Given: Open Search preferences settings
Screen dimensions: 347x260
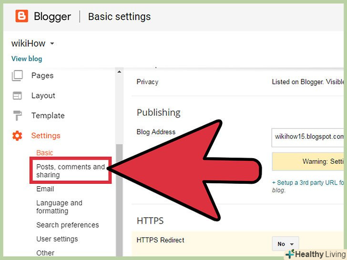Looking at the screenshot, I should (x=68, y=225).
